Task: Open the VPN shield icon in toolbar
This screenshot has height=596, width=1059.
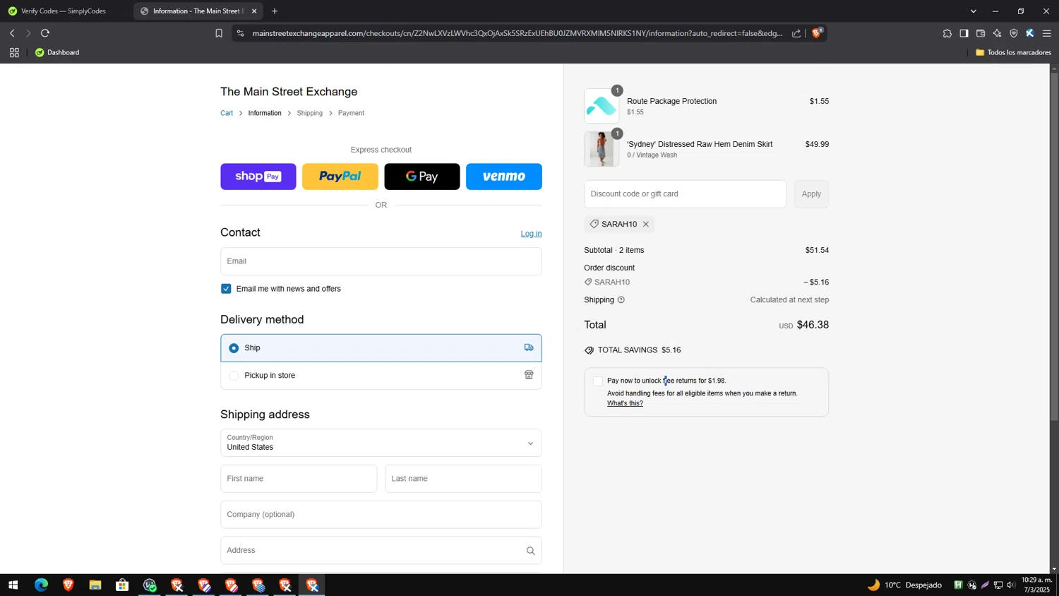Action: (1014, 33)
